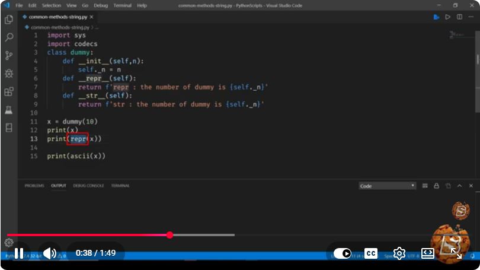Toggle output scroll lock icon
This screenshot has width=480, height=270.
437,186
